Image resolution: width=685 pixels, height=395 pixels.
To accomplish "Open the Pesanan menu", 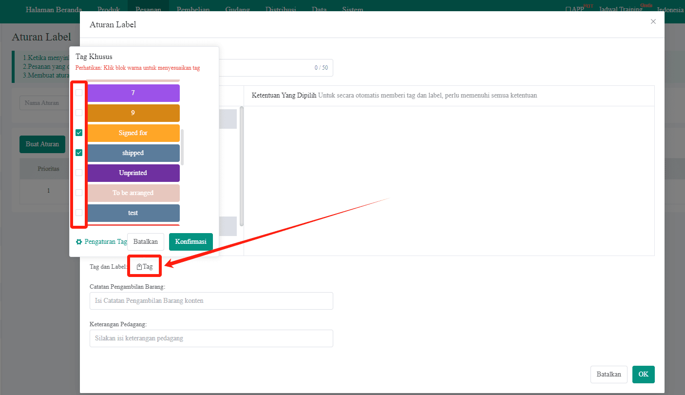I will coord(149,10).
